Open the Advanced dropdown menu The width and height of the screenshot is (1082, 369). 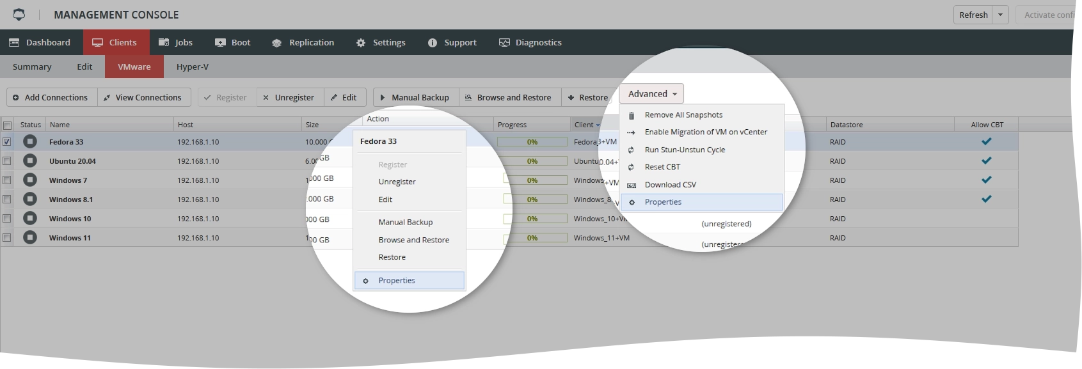click(651, 93)
